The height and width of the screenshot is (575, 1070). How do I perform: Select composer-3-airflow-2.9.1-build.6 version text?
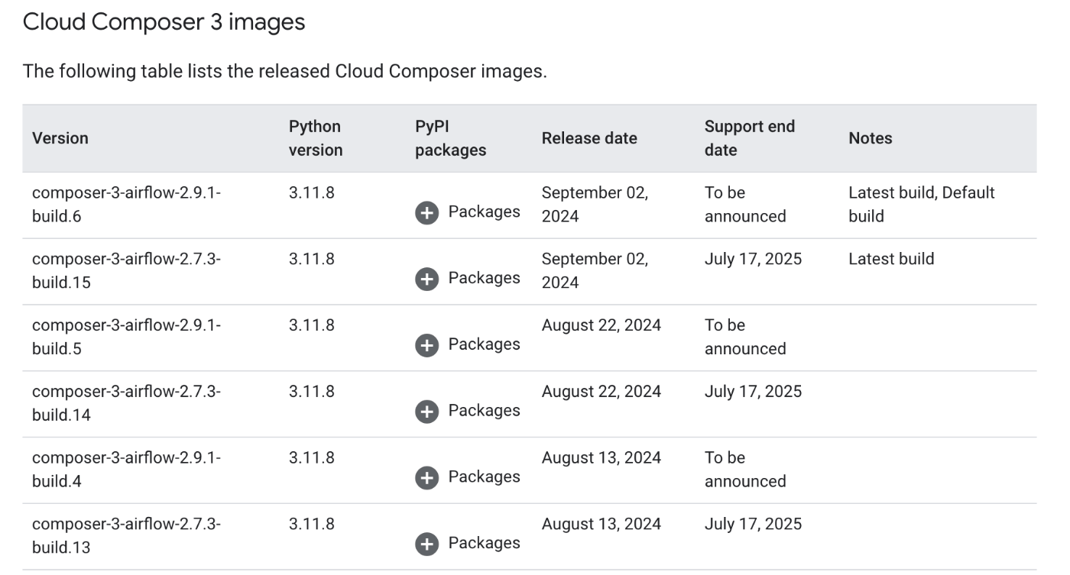pyautogui.click(x=126, y=205)
